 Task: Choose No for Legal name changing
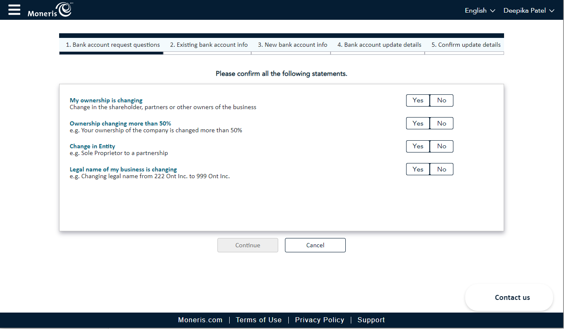[x=442, y=169]
